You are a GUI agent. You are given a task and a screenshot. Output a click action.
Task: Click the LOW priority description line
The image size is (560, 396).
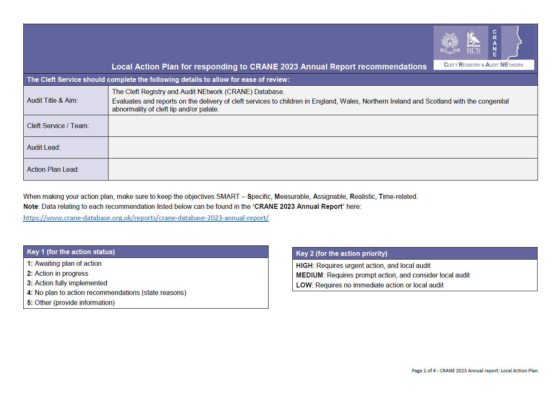[x=370, y=285]
